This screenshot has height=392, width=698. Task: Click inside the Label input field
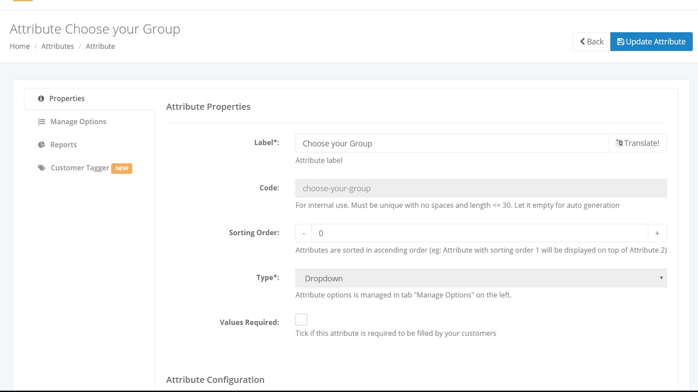coord(453,143)
